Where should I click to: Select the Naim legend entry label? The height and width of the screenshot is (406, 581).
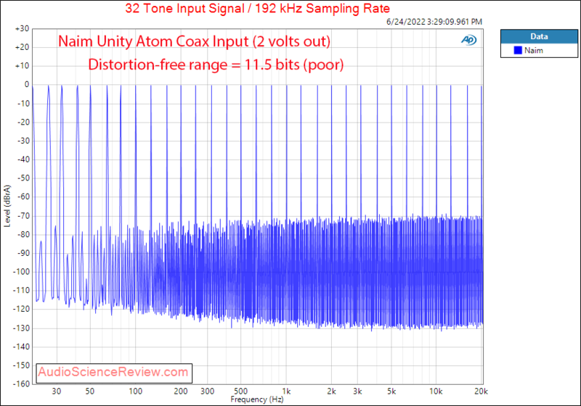(x=534, y=50)
